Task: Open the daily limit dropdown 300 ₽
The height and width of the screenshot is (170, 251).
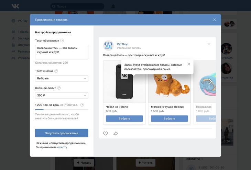Action: tap(62, 95)
